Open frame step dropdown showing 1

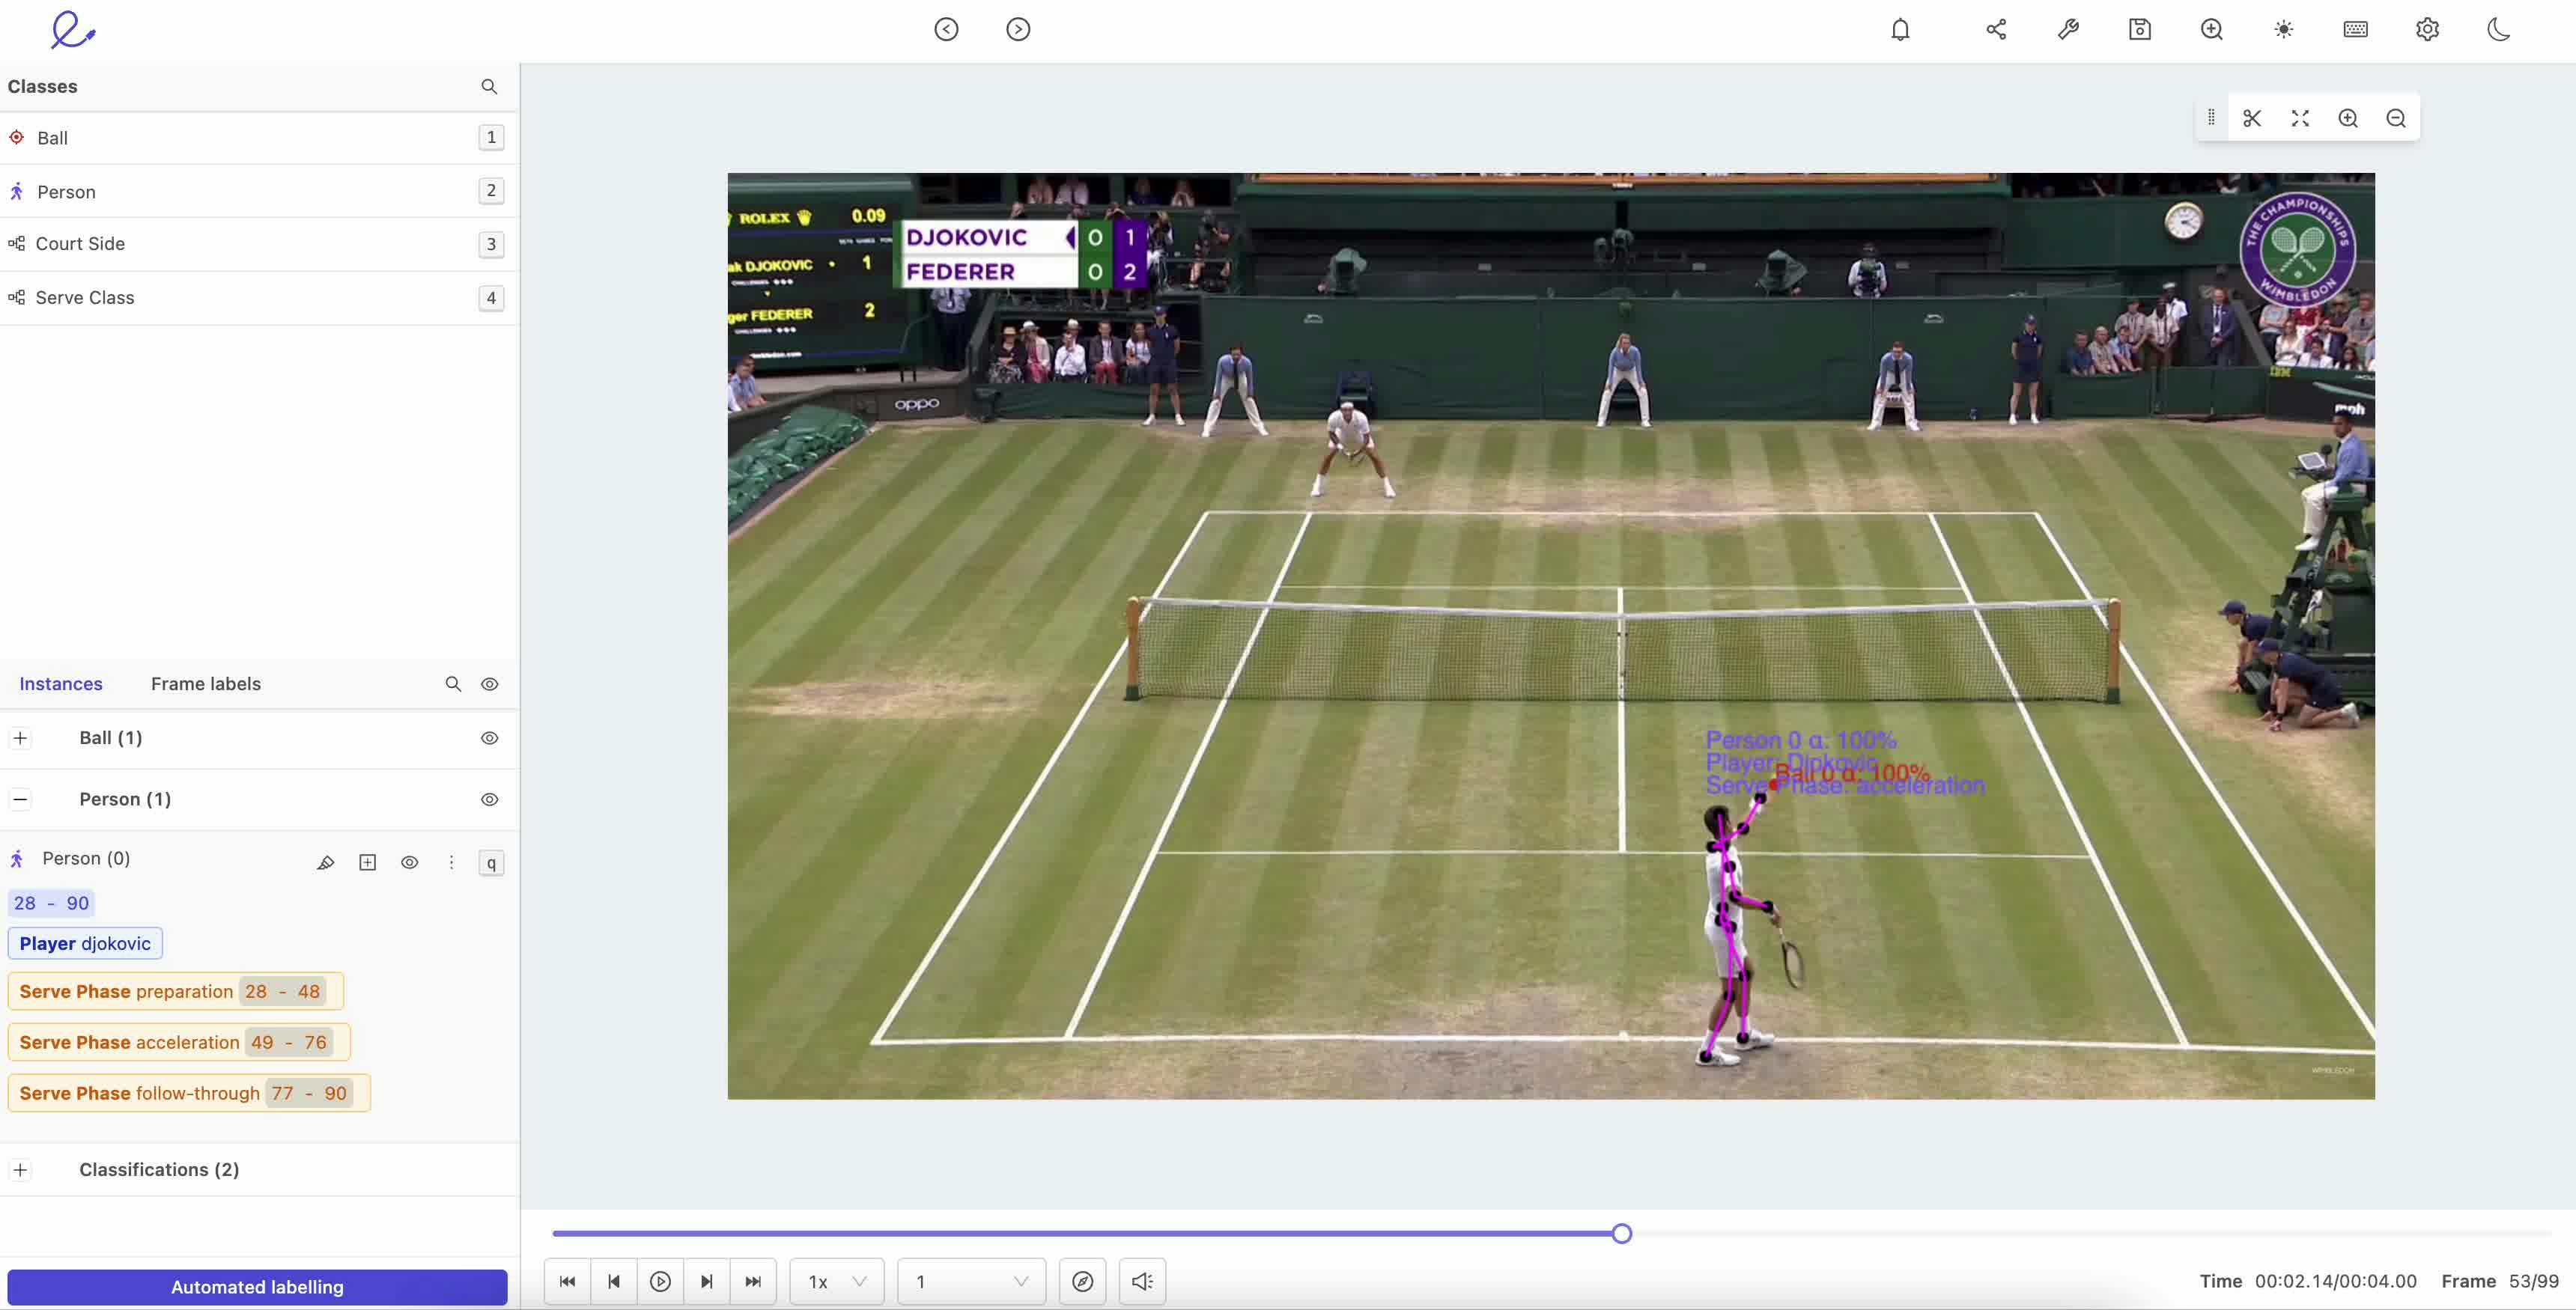coord(971,1281)
